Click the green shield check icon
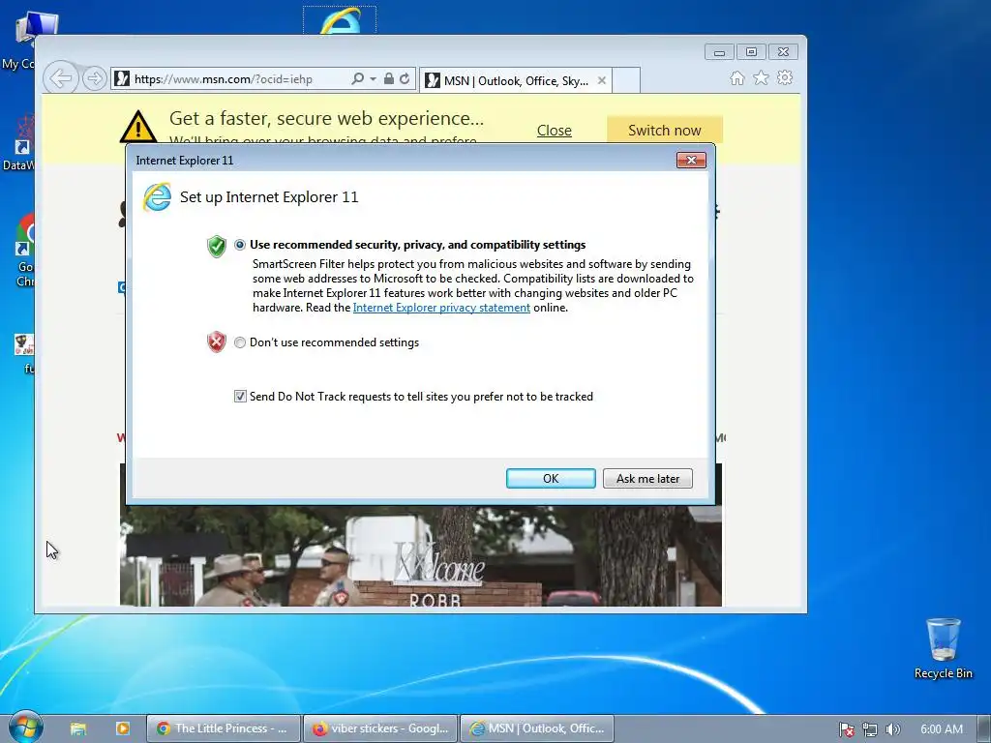Image resolution: width=991 pixels, height=743 pixels. tap(217, 247)
